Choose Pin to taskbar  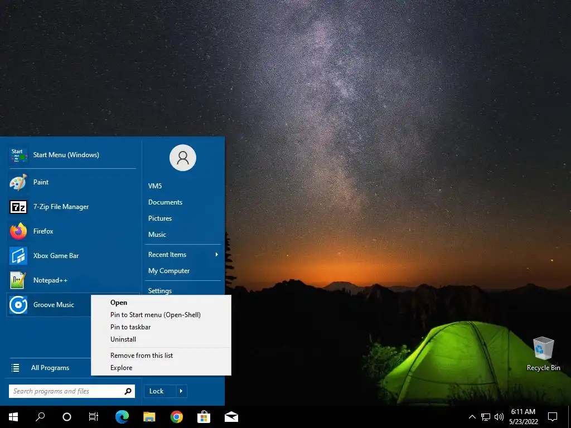[161, 327]
